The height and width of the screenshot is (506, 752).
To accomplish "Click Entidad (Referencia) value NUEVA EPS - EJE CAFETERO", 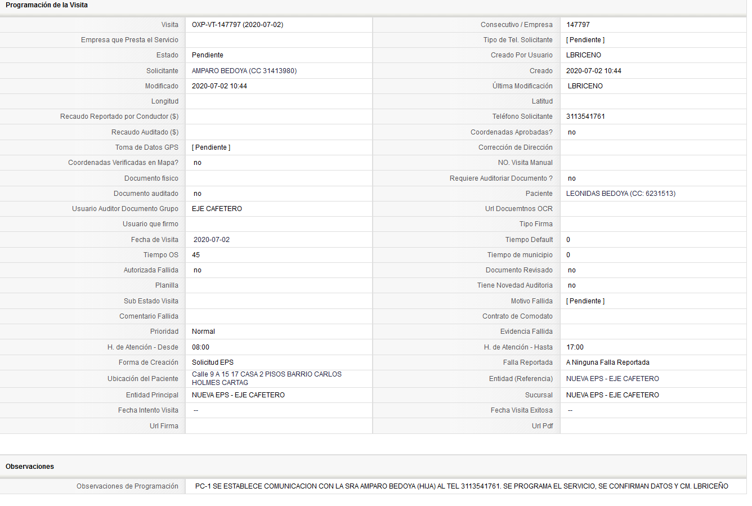I will [x=612, y=379].
